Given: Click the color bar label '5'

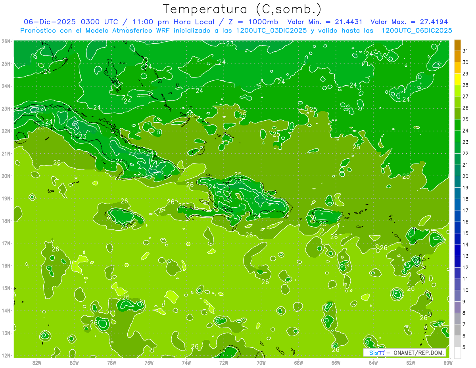Looking at the screenshot, I should 464,347.
